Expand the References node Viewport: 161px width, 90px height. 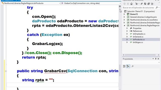[x=127, y=31]
